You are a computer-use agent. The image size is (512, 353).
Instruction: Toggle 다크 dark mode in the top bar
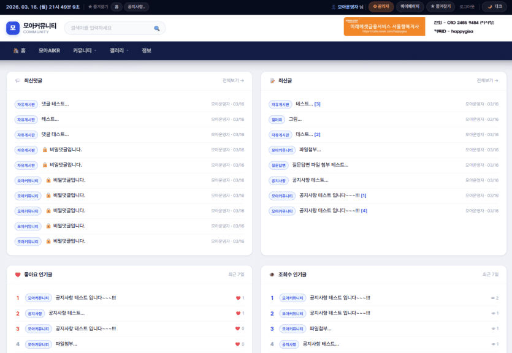coord(494,7)
